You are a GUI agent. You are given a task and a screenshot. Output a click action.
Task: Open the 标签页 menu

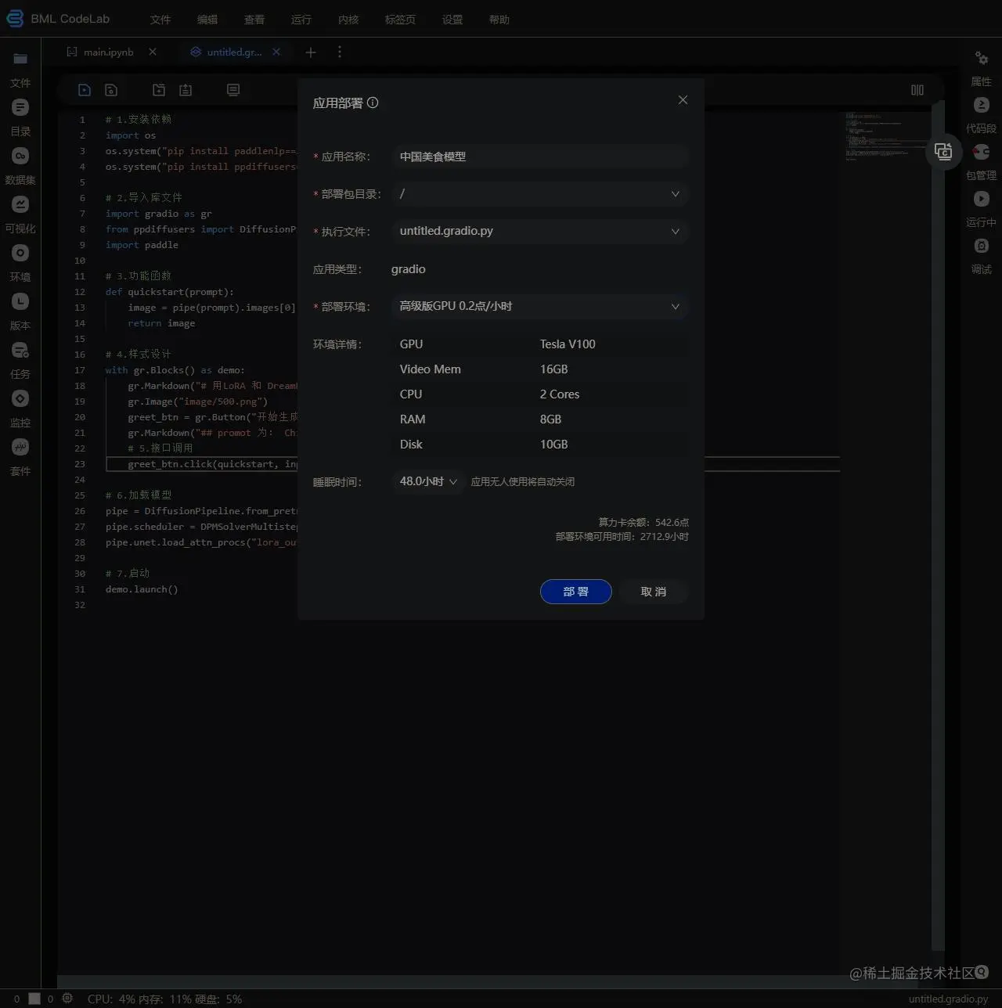point(400,20)
